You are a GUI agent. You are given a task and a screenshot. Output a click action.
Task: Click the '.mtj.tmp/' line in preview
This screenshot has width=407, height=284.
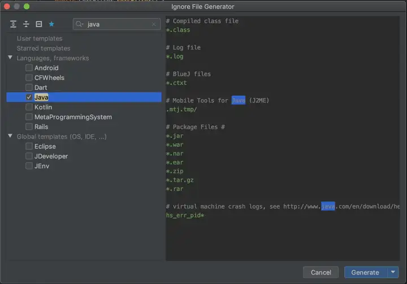tap(181, 109)
